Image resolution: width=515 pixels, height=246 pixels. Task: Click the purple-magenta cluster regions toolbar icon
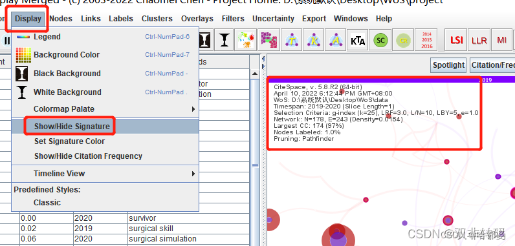(x=268, y=40)
